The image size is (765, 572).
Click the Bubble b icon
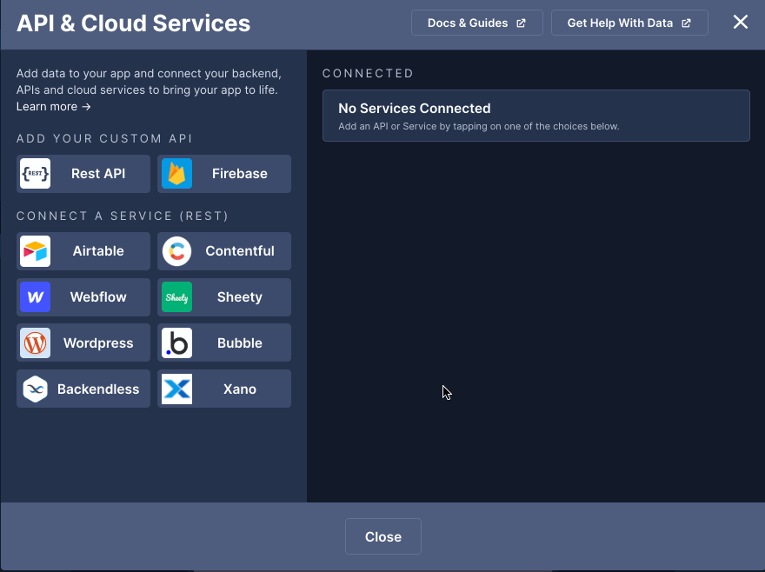(176, 343)
